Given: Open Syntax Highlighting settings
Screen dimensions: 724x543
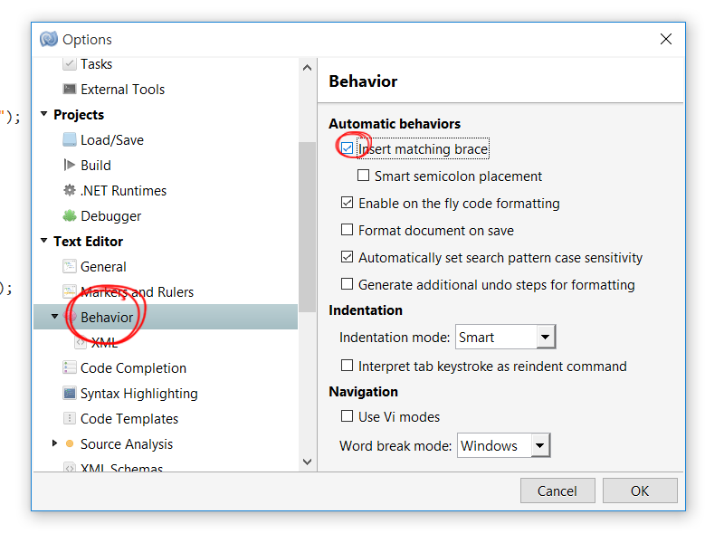Looking at the screenshot, I should [x=139, y=394].
